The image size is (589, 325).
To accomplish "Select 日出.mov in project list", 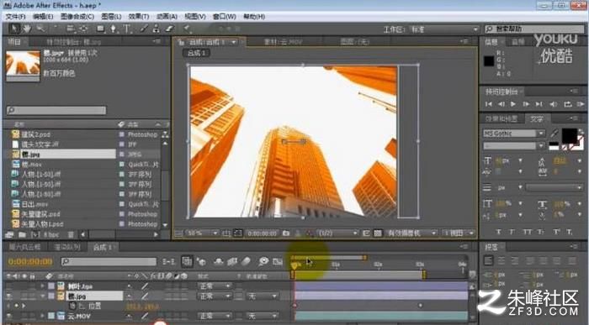I will pos(35,204).
